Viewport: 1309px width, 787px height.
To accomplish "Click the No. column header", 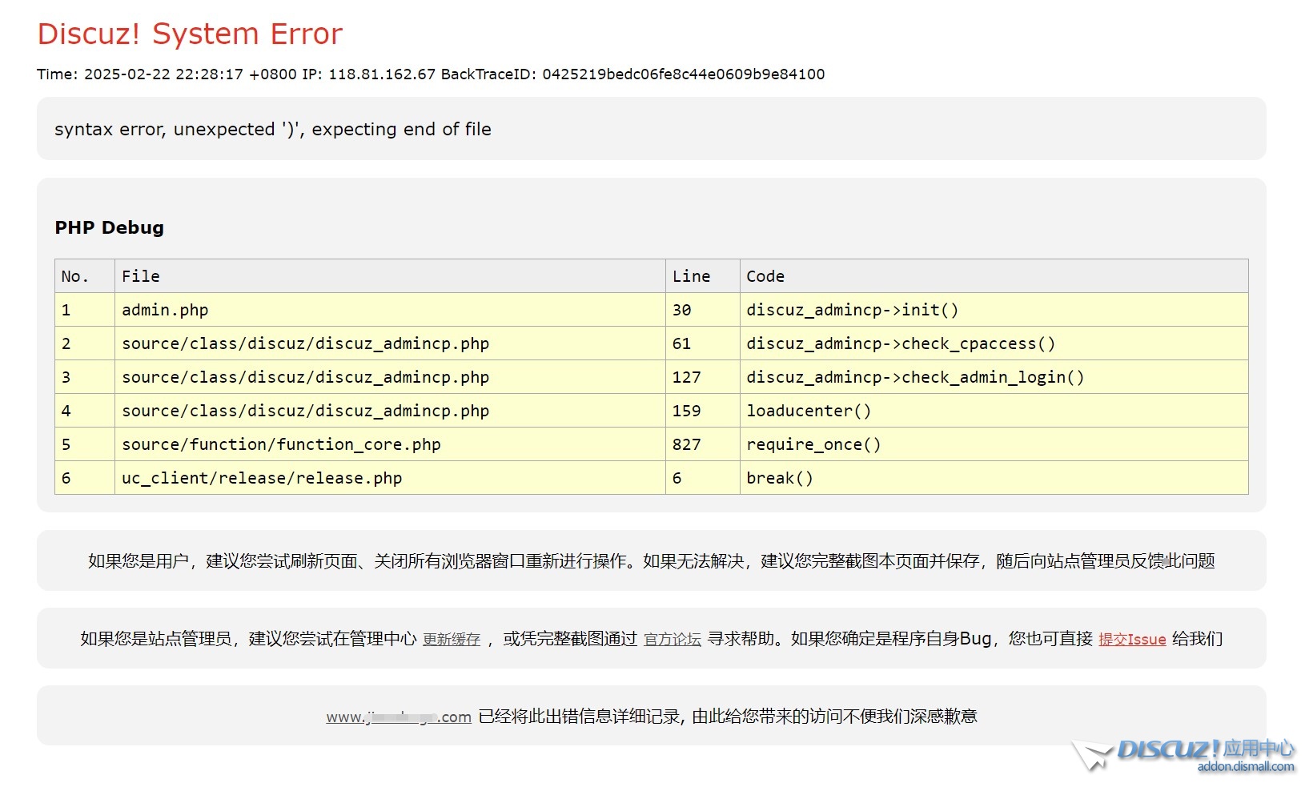I will [x=74, y=276].
